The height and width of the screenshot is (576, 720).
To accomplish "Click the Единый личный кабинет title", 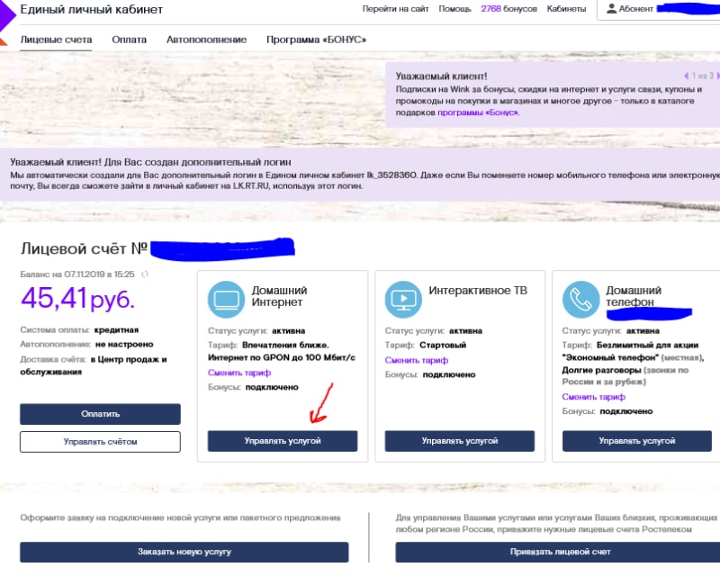I will pyautogui.click(x=92, y=9).
